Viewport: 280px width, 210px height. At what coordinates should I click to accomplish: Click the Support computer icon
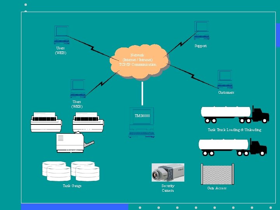coord(202,30)
